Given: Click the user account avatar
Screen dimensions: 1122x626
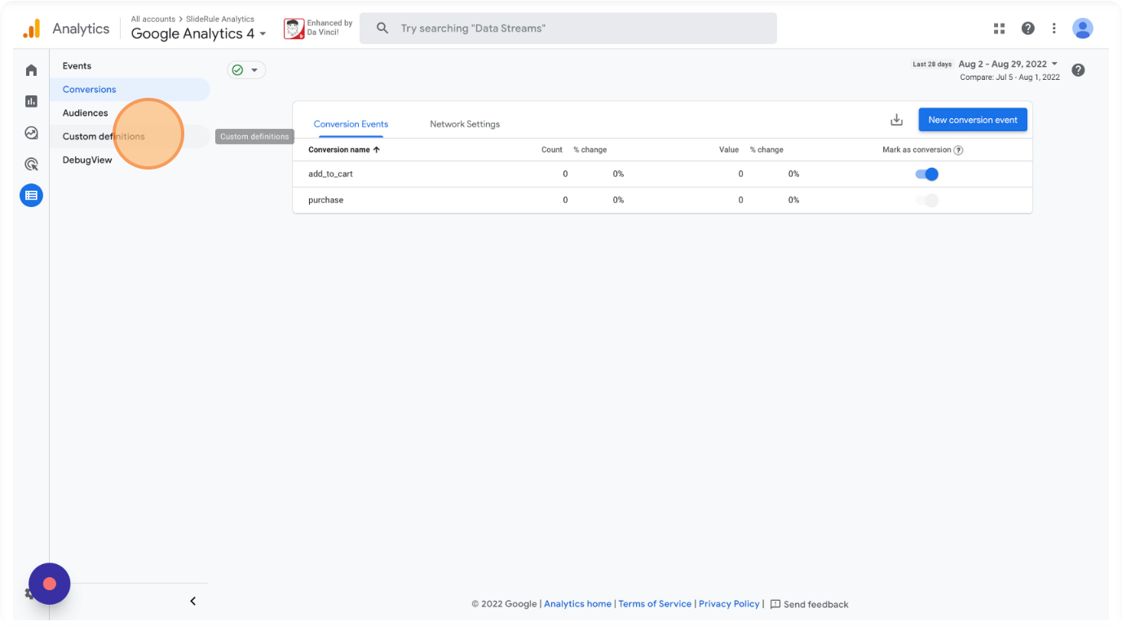Looking at the screenshot, I should click(x=1082, y=29).
